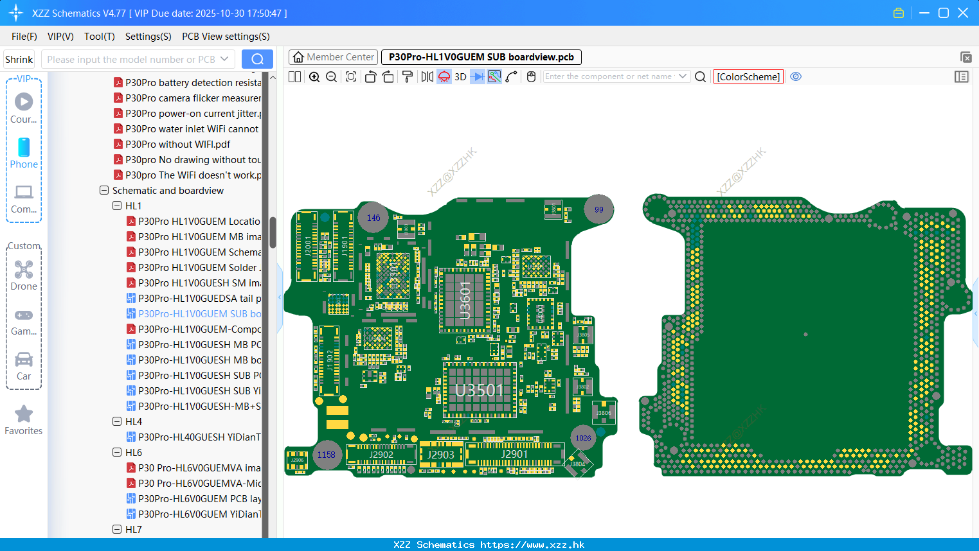Search for the component or net name
The width and height of the screenshot is (979, 551).
tap(701, 76)
